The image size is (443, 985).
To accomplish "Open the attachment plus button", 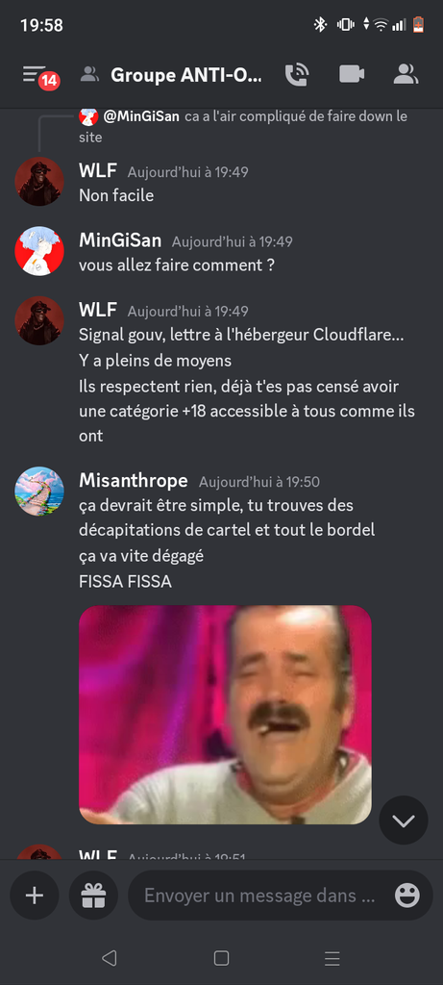I will pyautogui.click(x=35, y=896).
